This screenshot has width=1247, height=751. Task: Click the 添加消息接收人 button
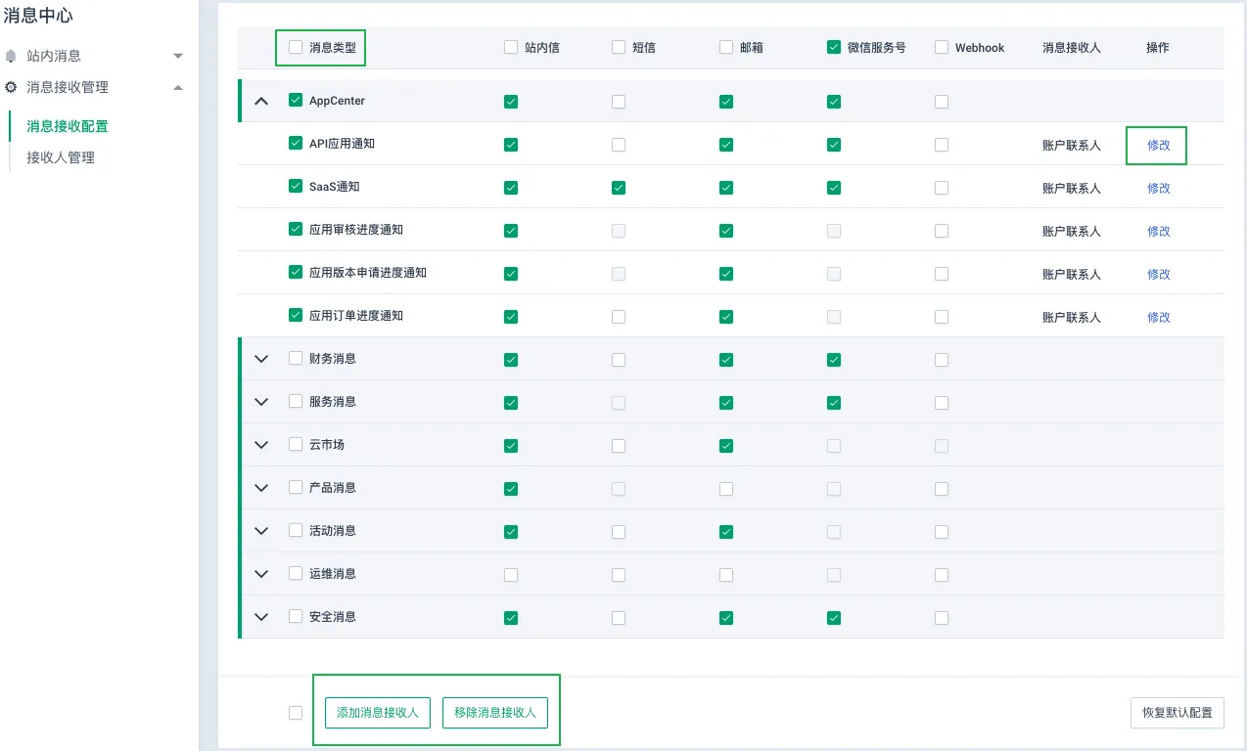[x=378, y=713]
